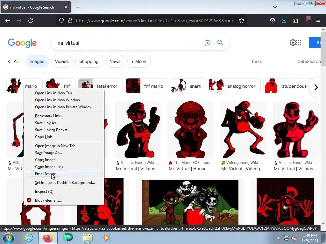Open Google quick settings gear
Screen dimensions: 326x244
pyautogui.click(x=293, y=43)
